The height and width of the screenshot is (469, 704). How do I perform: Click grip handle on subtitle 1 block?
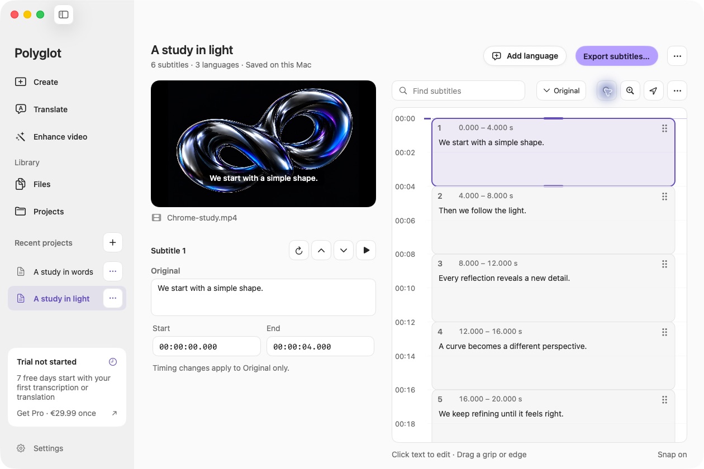664,128
